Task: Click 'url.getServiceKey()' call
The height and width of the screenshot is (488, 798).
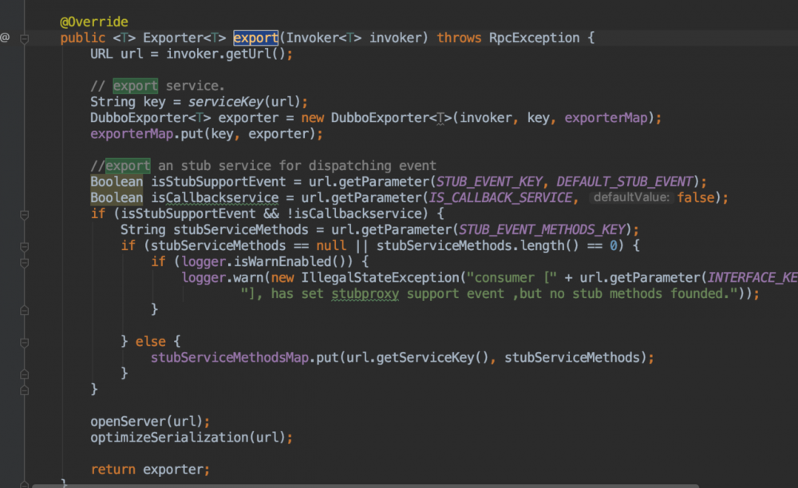Action: click(417, 358)
